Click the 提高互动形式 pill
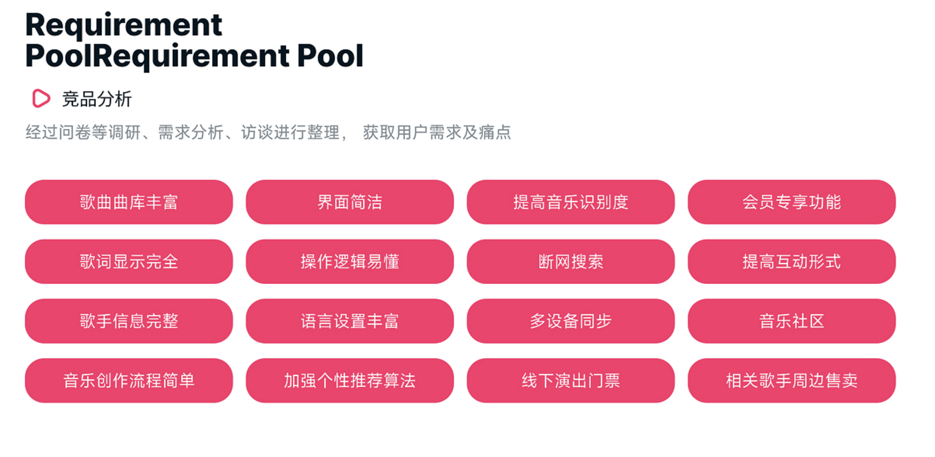Screen dimensions: 935x457 [791, 262]
